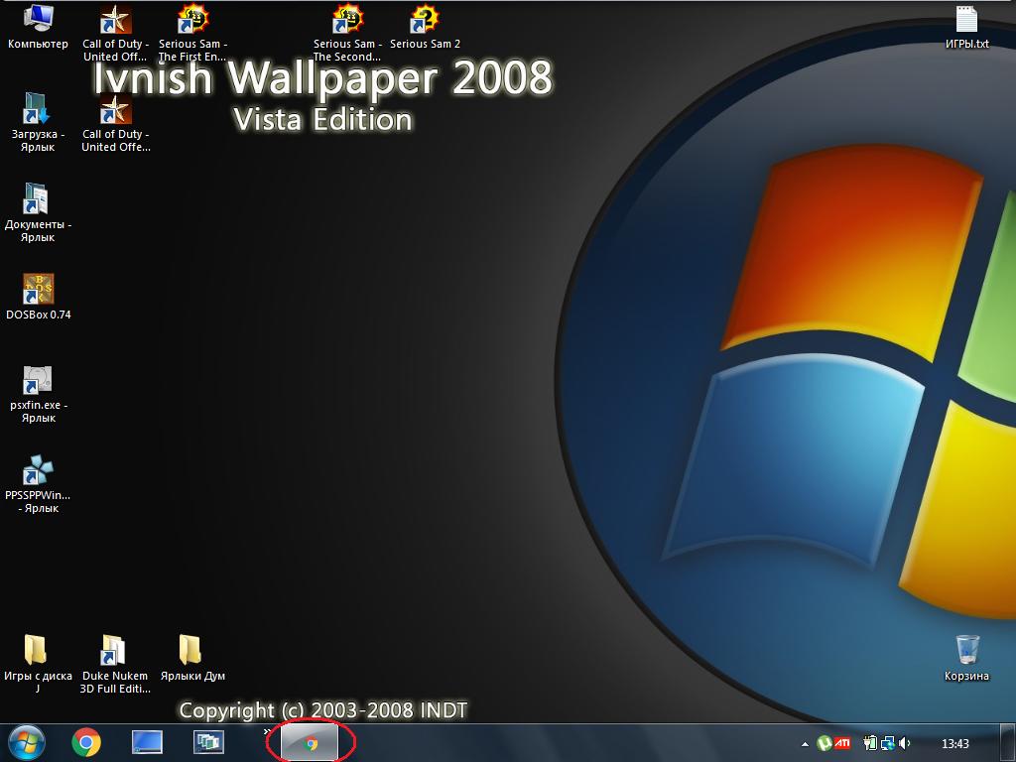
Task: Click the Show desktop quick launch icon
Action: coord(147,742)
